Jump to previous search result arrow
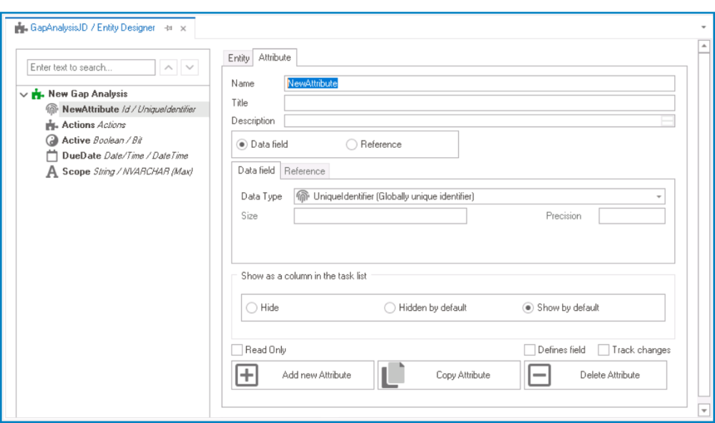 tap(168, 67)
